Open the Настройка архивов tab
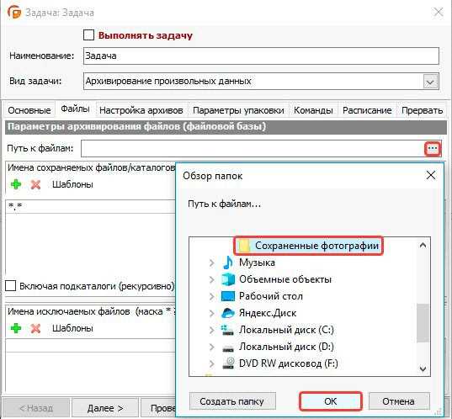This screenshot has width=452, height=419. (141, 110)
